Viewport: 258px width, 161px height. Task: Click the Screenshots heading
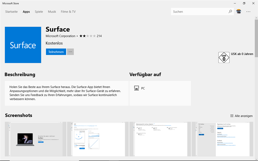[x=19, y=115]
